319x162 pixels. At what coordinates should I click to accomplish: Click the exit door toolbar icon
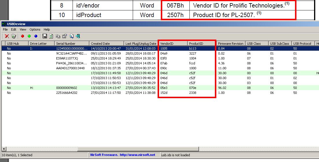click(78, 36)
